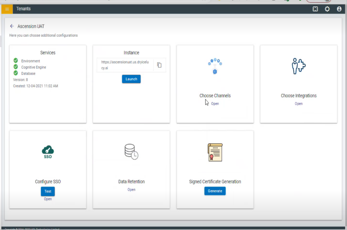Click the signed certificate document icon
This screenshot has height=230, width=347.
coord(215,152)
